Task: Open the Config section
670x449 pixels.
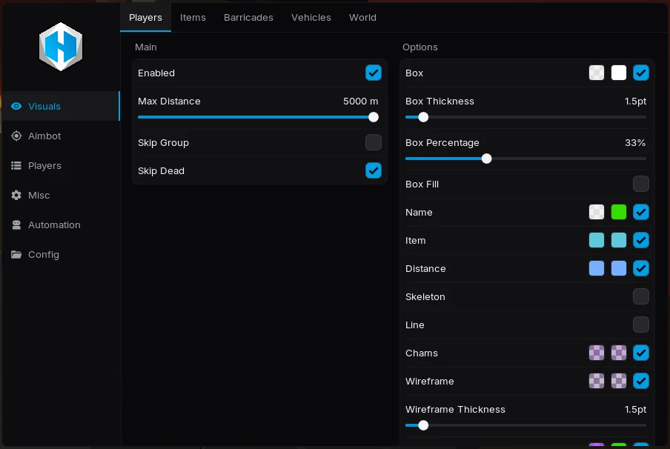Action: point(61,255)
